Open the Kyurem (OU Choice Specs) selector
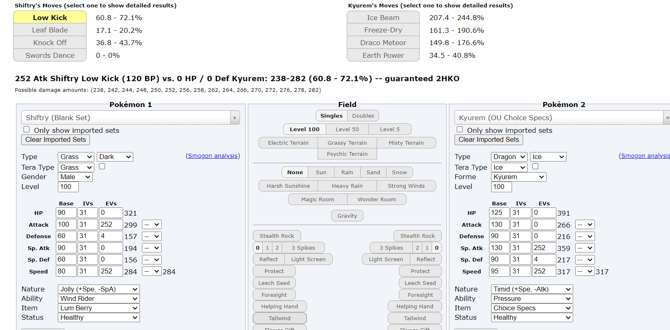Image resolution: width=670 pixels, height=330 pixels. point(563,118)
